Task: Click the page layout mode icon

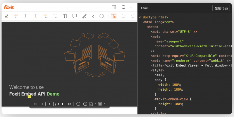Action: [x=100, y=104]
